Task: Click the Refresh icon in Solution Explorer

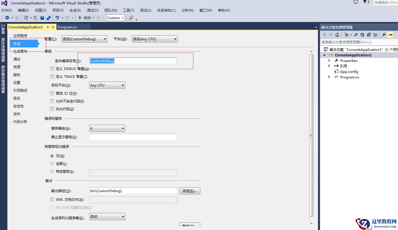Action: pos(362,35)
